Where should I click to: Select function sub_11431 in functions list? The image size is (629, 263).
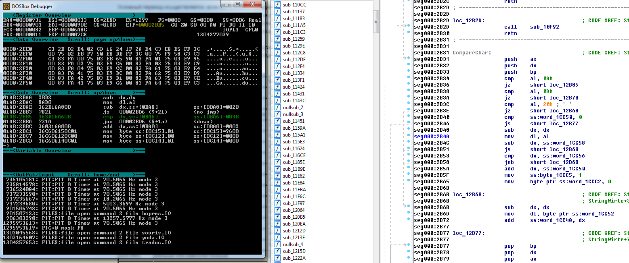tap(294, 93)
